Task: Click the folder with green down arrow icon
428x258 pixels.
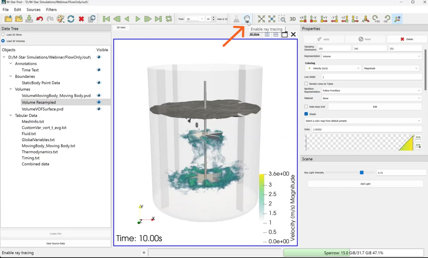Action: 19,19
